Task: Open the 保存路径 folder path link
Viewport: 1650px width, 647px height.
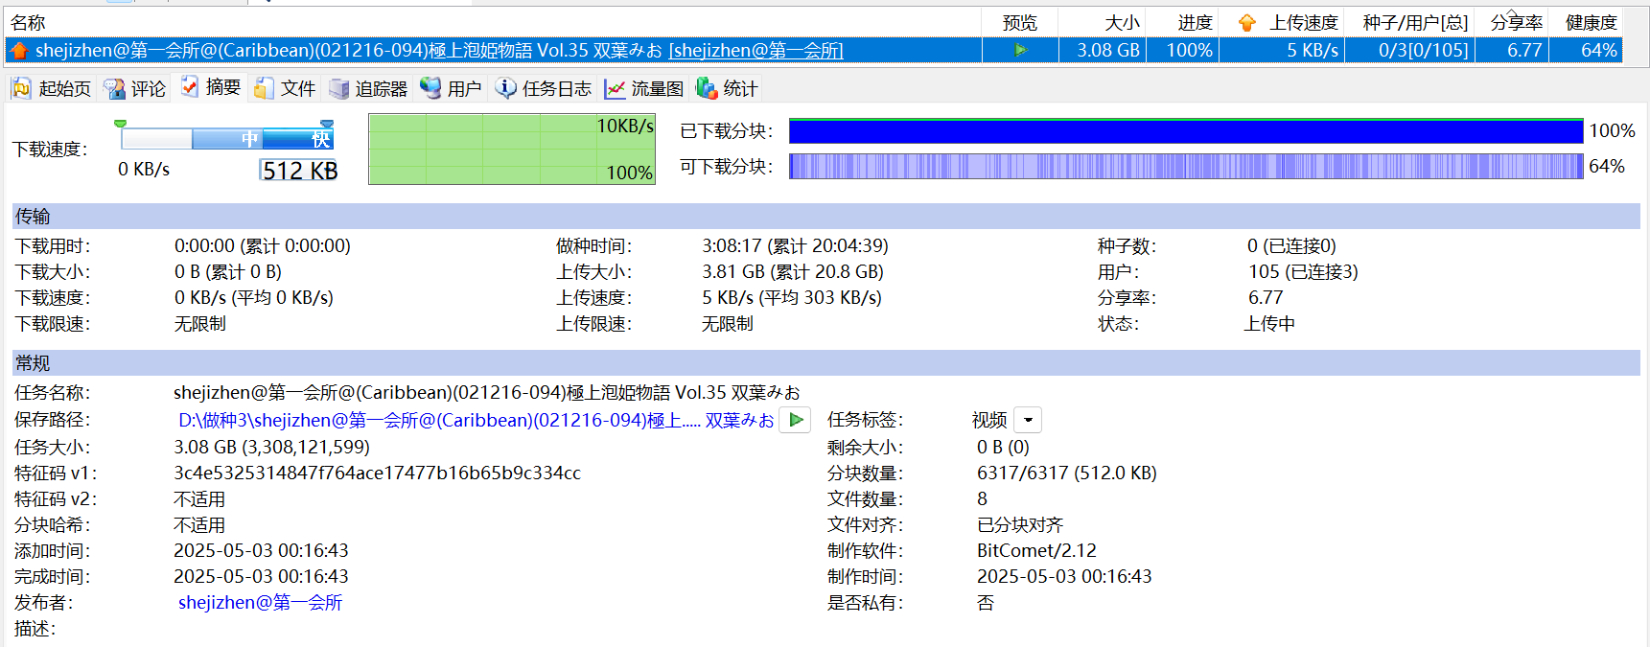Action: [x=476, y=421]
